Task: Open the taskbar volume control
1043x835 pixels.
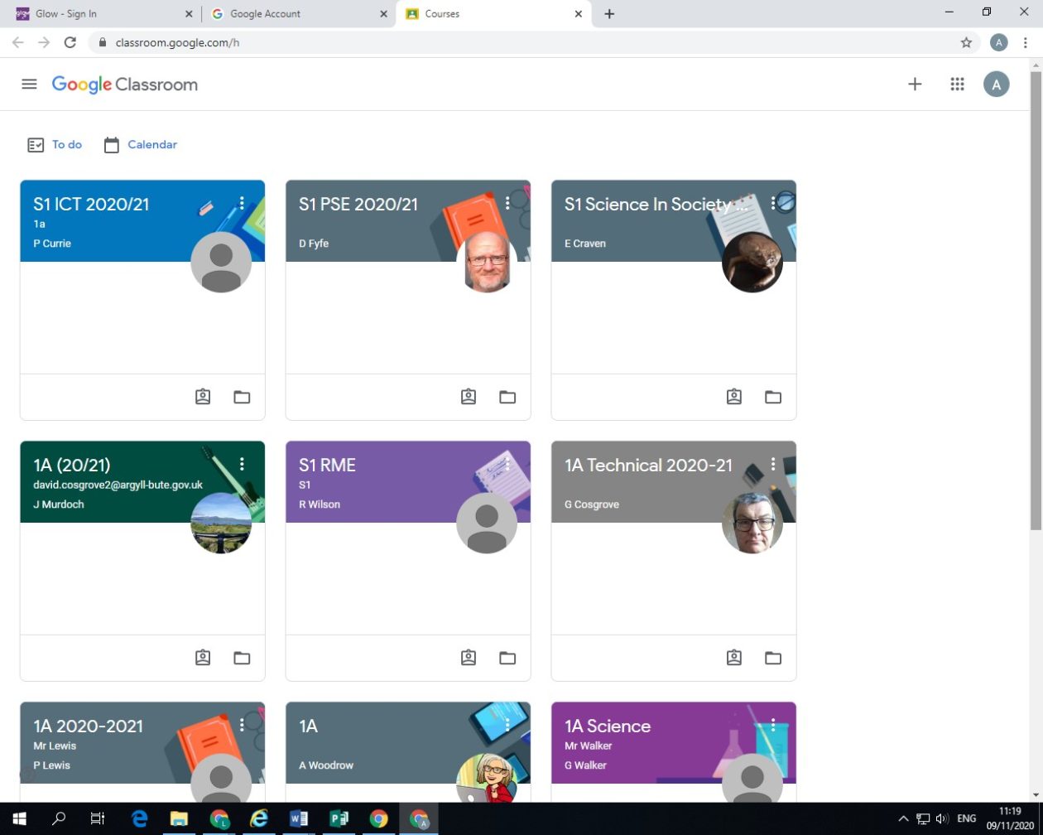Action: (941, 818)
